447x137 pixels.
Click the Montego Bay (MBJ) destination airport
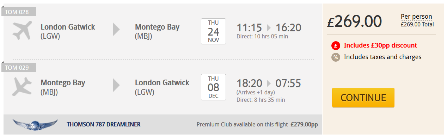click(157, 31)
